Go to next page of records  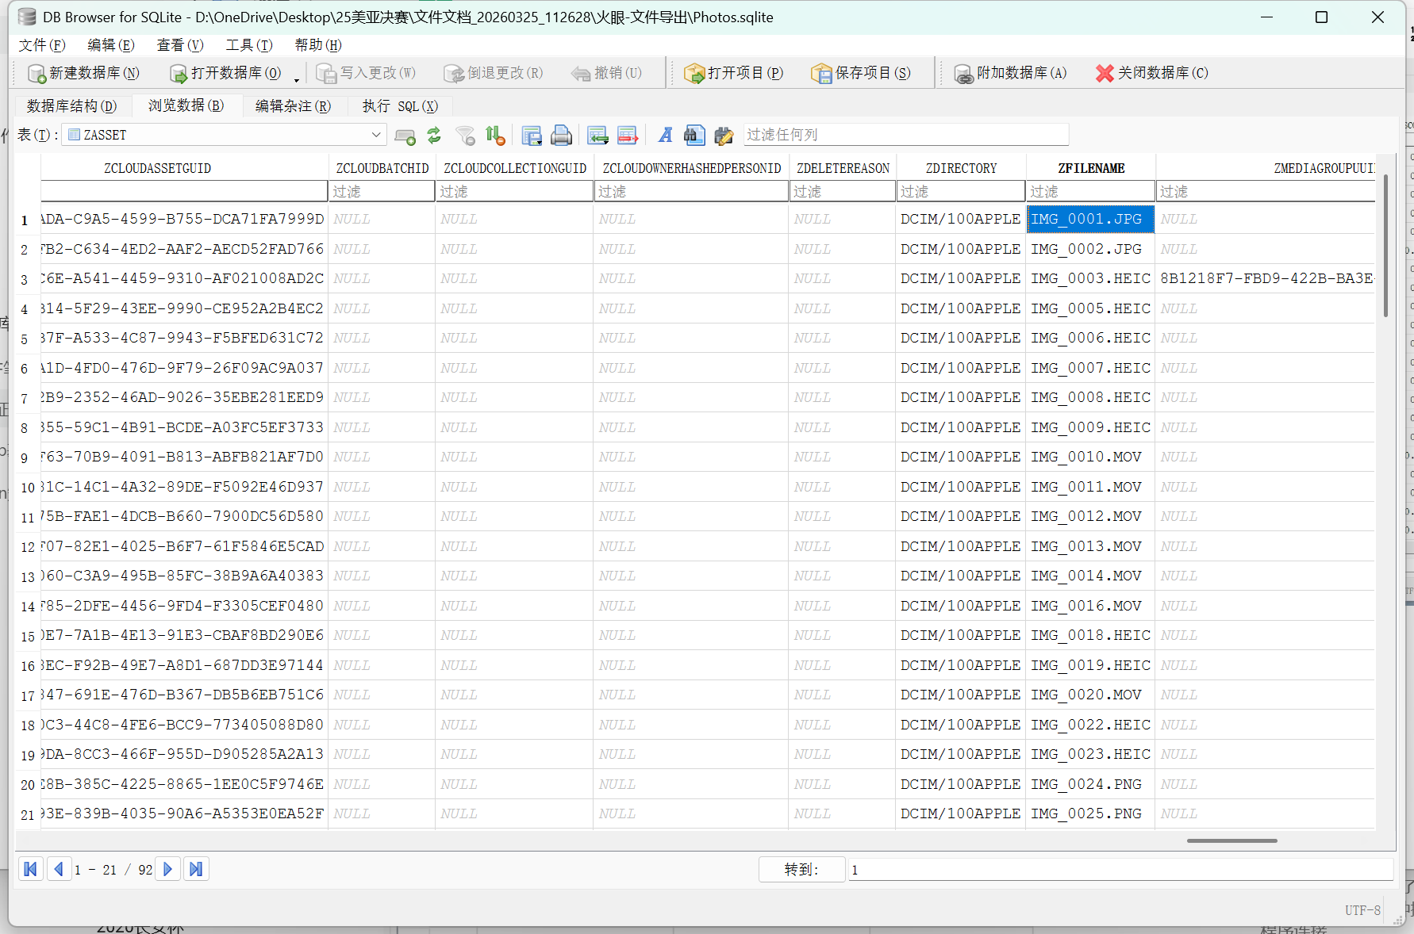[168, 869]
